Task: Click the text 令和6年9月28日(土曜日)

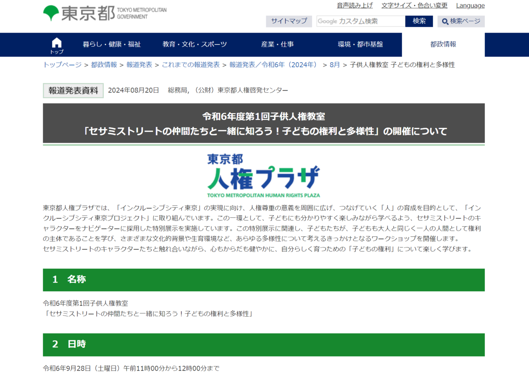Action: [x=82, y=368]
